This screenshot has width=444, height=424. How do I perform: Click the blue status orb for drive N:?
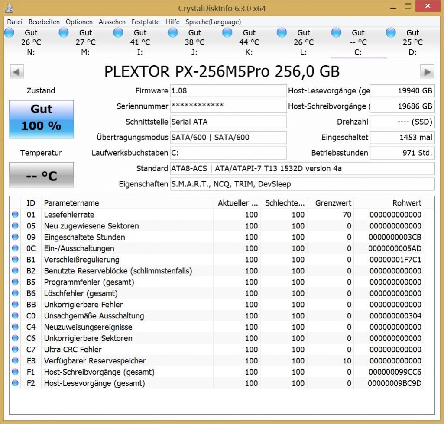pyautogui.click(x=9, y=32)
